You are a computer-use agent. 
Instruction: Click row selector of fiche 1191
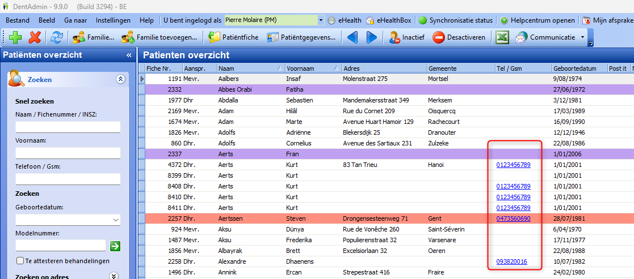pos(141,79)
